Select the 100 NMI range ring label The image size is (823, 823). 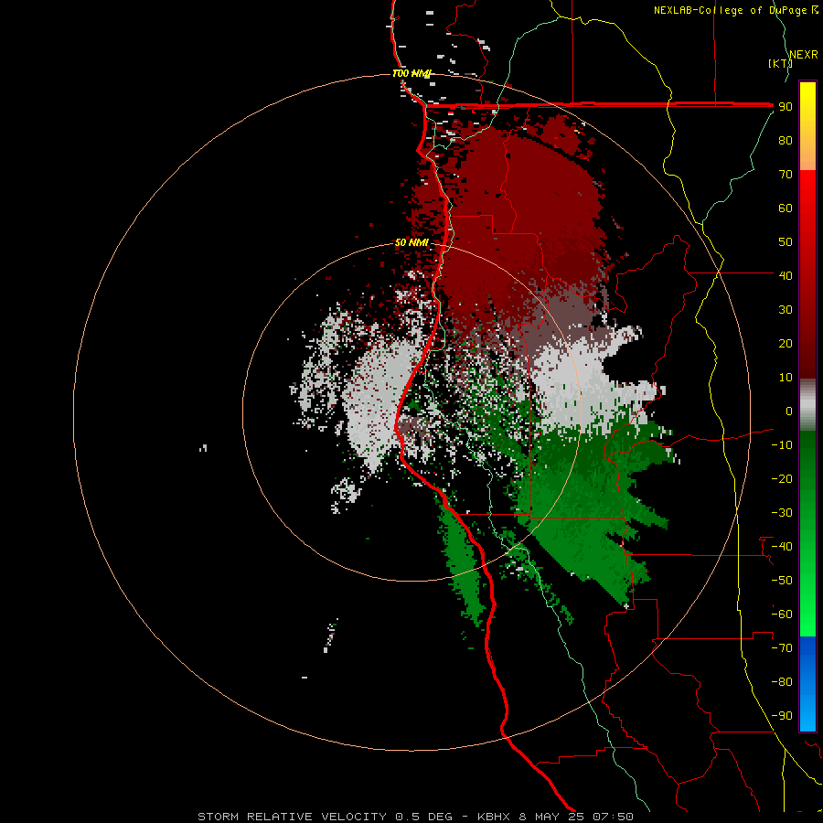tap(411, 73)
